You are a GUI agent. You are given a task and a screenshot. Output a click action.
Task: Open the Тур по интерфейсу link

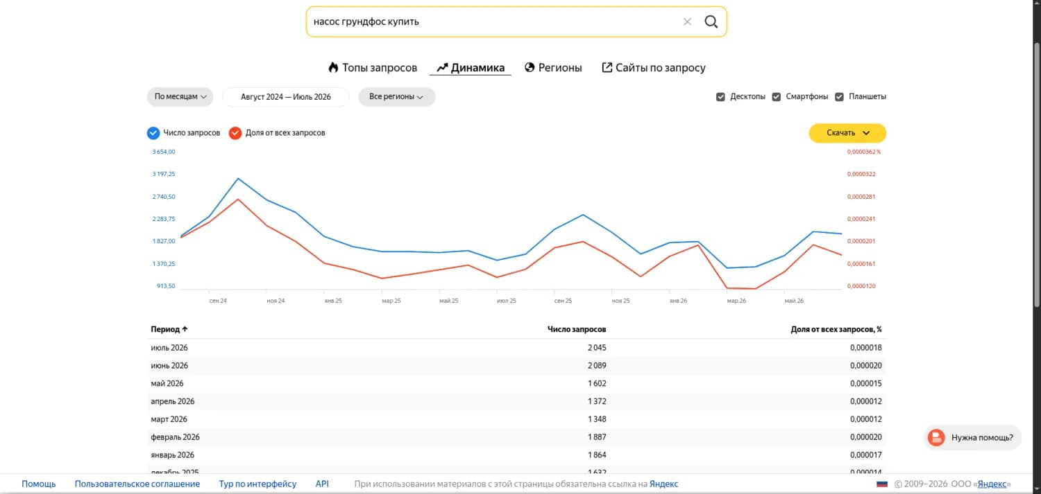pos(257,484)
